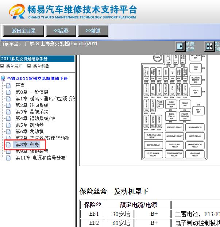Click the page icon beside 第5章
220x227 pixels.
[8, 125]
